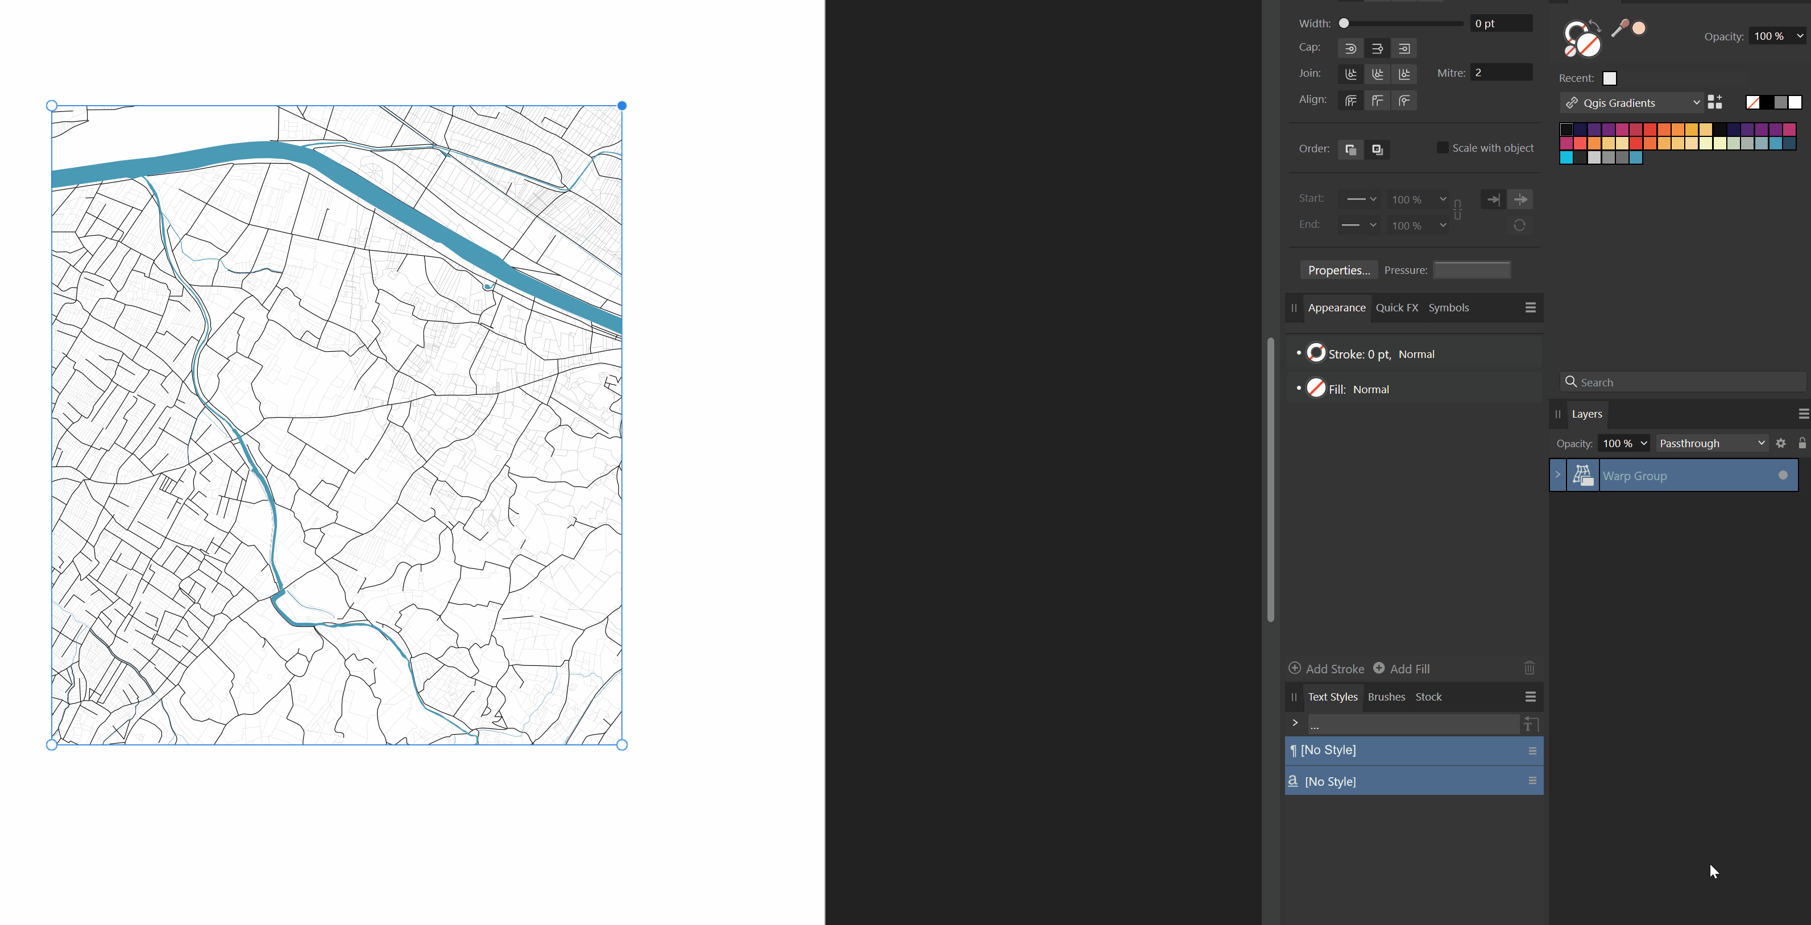Image resolution: width=1811 pixels, height=925 pixels.
Task: Enable Scale with object checkbox
Action: (1442, 148)
